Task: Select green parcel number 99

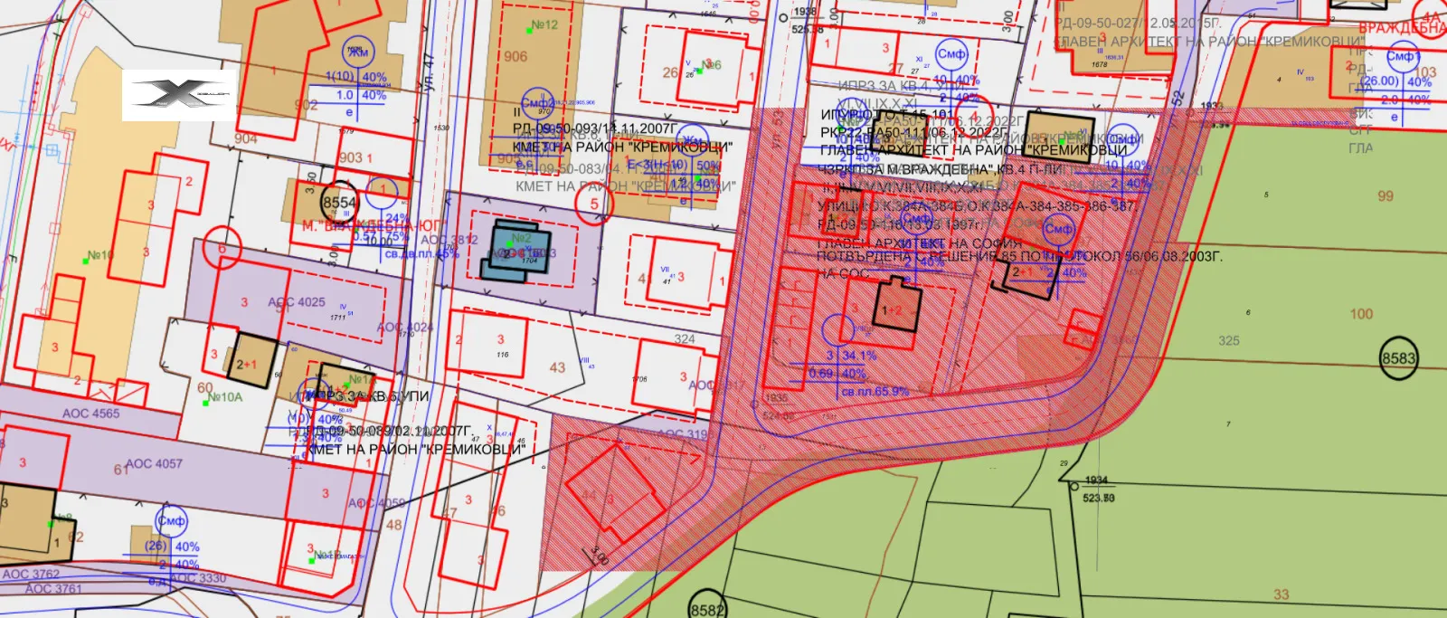Action: point(1386,195)
